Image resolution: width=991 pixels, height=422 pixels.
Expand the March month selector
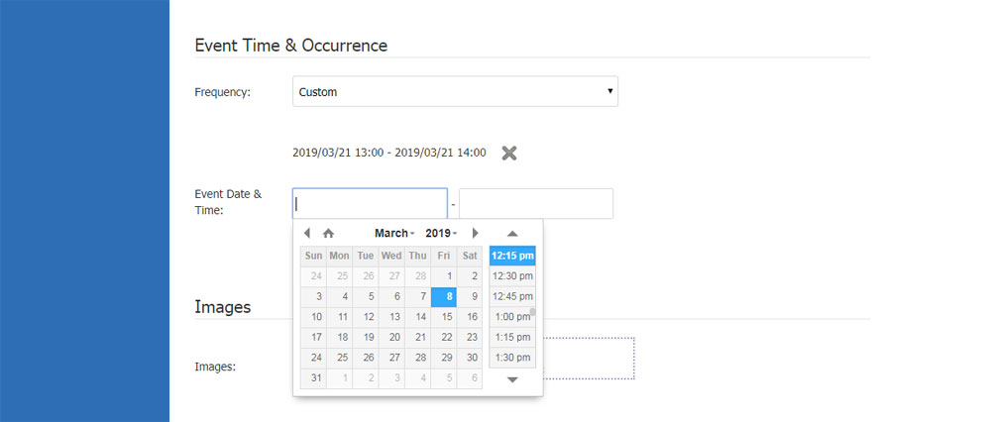[393, 233]
